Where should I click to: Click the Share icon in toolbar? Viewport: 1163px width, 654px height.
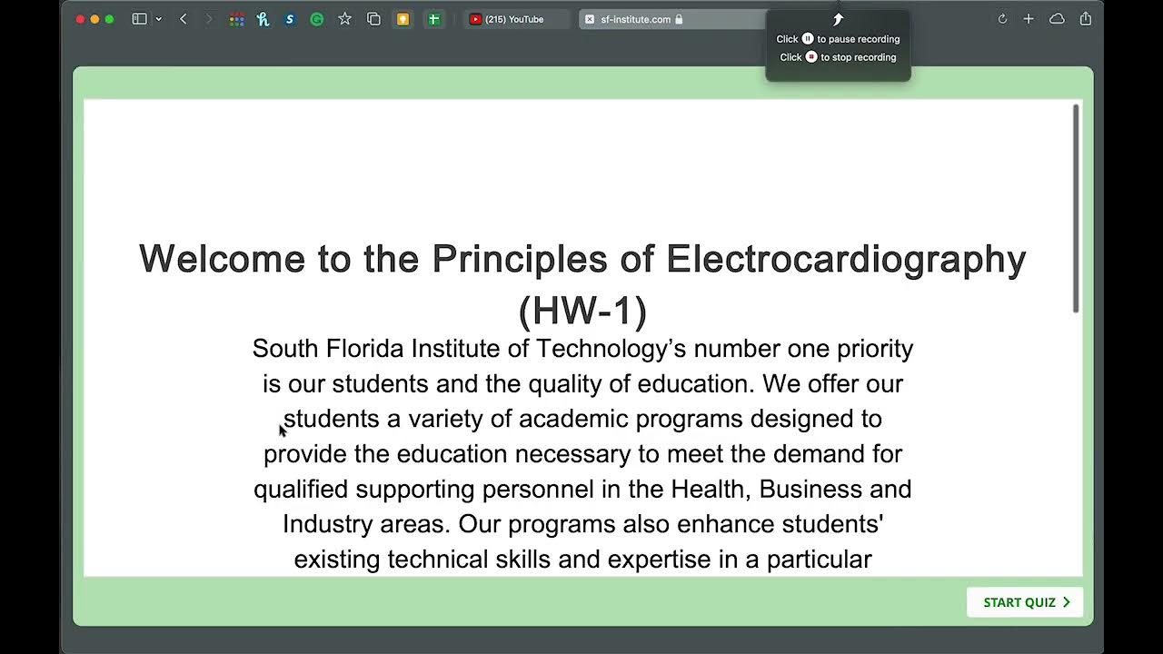click(x=1086, y=19)
